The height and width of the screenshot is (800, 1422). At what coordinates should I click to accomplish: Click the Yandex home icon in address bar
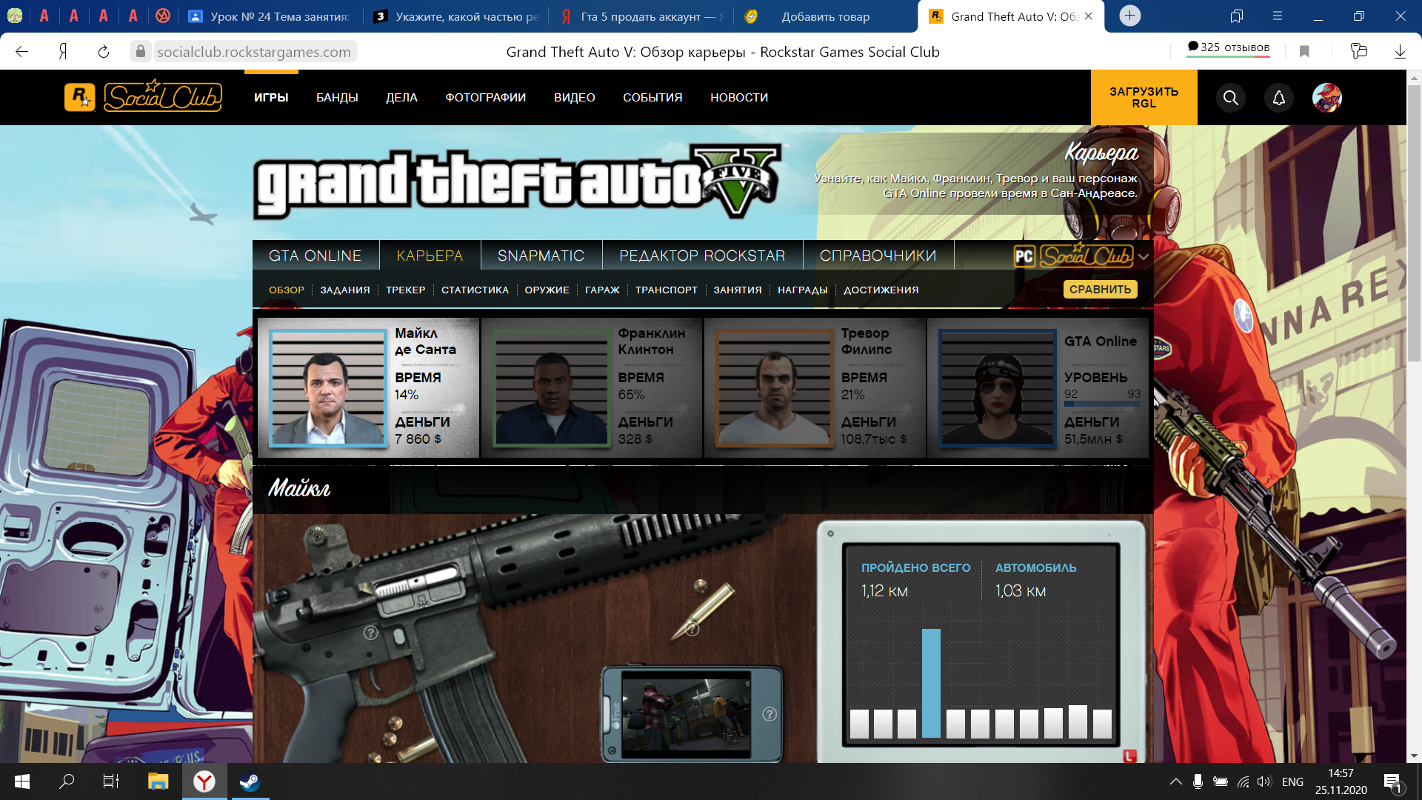pyautogui.click(x=64, y=52)
